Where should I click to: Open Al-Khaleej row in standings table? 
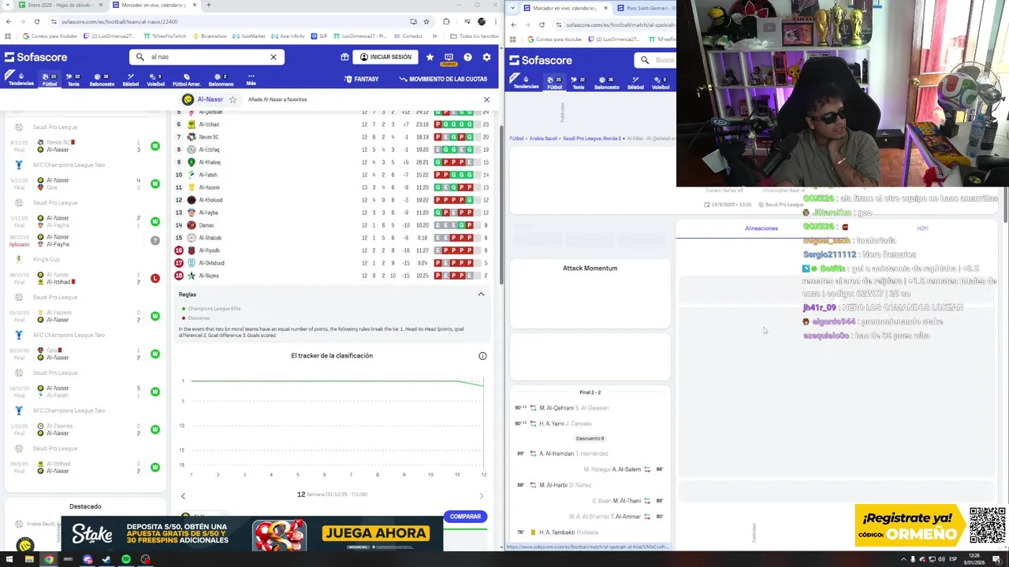coord(332,162)
